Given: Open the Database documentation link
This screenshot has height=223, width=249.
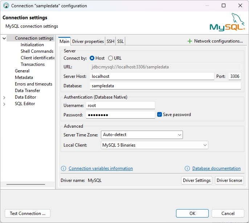Looking at the screenshot, I should (x=216, y=168).
